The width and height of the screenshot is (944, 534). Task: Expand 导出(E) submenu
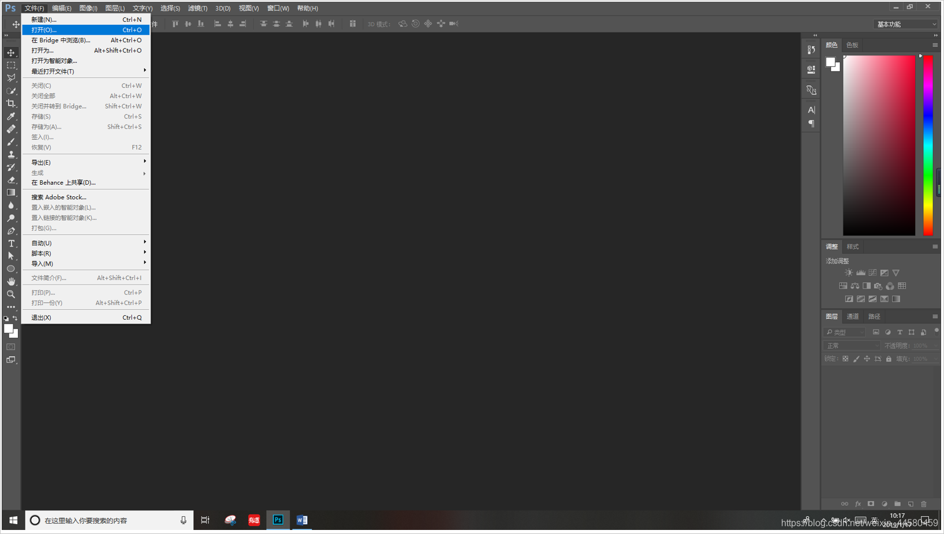86,162
